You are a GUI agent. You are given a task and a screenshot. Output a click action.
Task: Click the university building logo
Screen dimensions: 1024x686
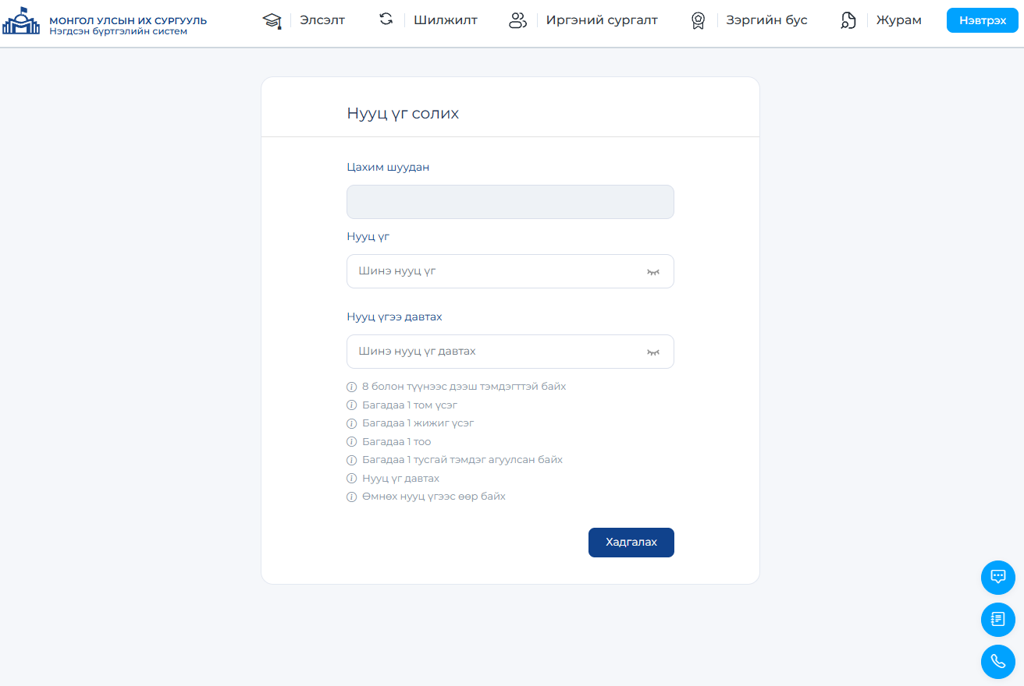(22, 21)
